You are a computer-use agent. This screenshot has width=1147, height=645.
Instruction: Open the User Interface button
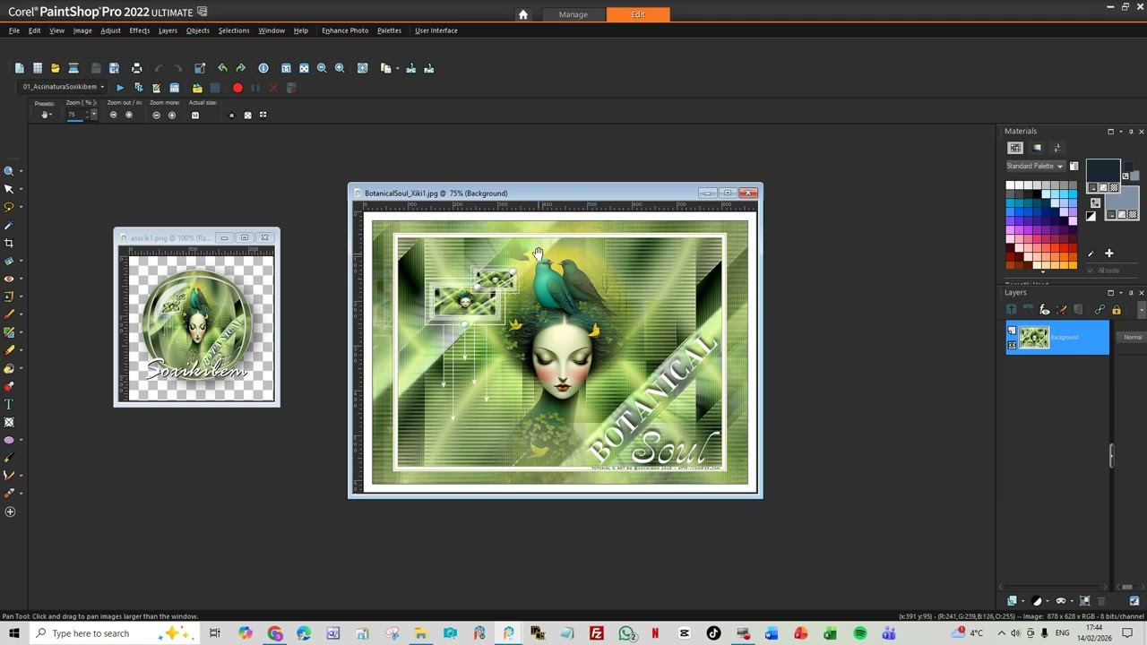pos(436,30)
